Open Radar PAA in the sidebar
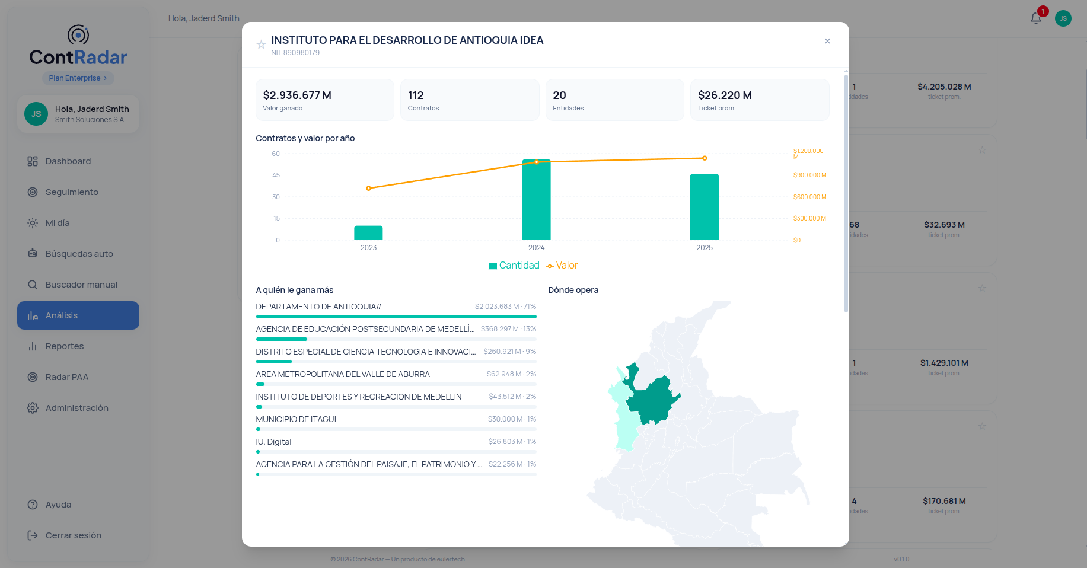The image size is (1087, 568). (78, 377)
